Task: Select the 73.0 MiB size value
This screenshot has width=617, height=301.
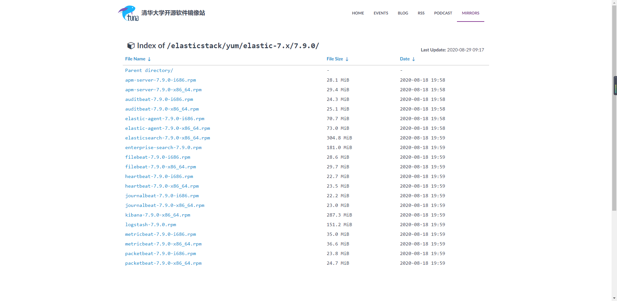Action: point(338,128)
